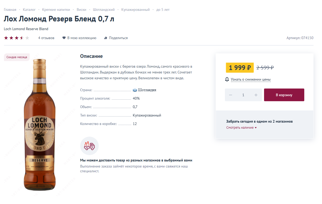Open the "4 отзывов" reviews link
322x204 pixels.
pos(46,38)
